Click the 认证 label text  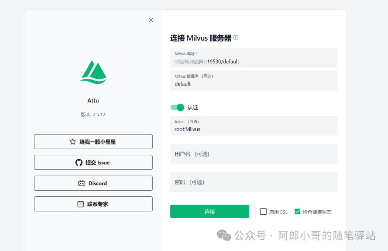193,108
